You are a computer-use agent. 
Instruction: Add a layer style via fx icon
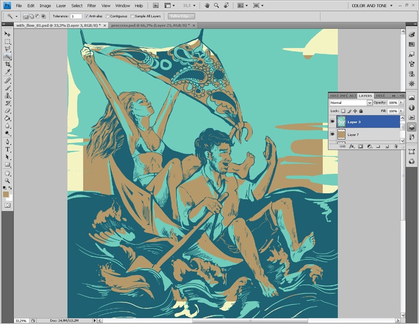click(352, 147)
